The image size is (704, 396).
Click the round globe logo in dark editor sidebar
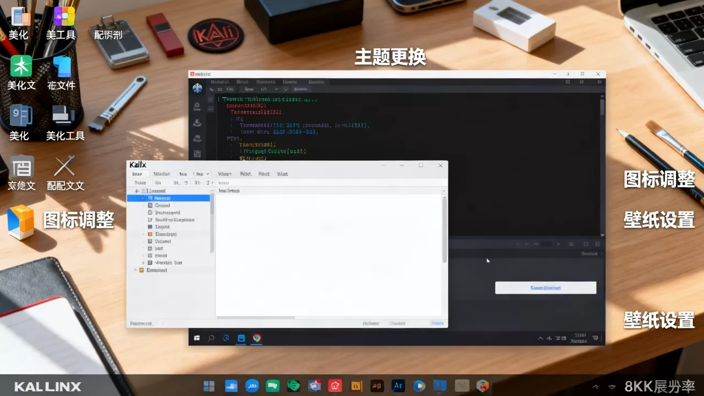coord(197,88)
